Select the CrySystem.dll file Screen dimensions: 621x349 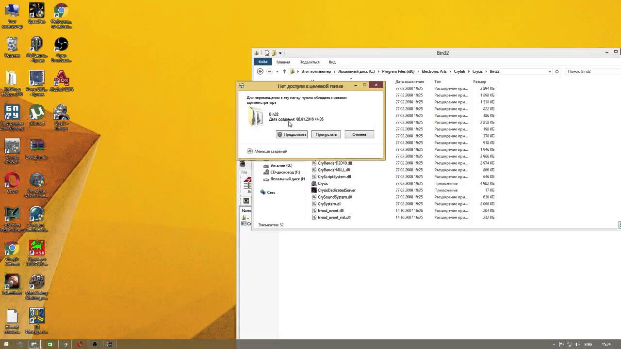pos(329,204)
